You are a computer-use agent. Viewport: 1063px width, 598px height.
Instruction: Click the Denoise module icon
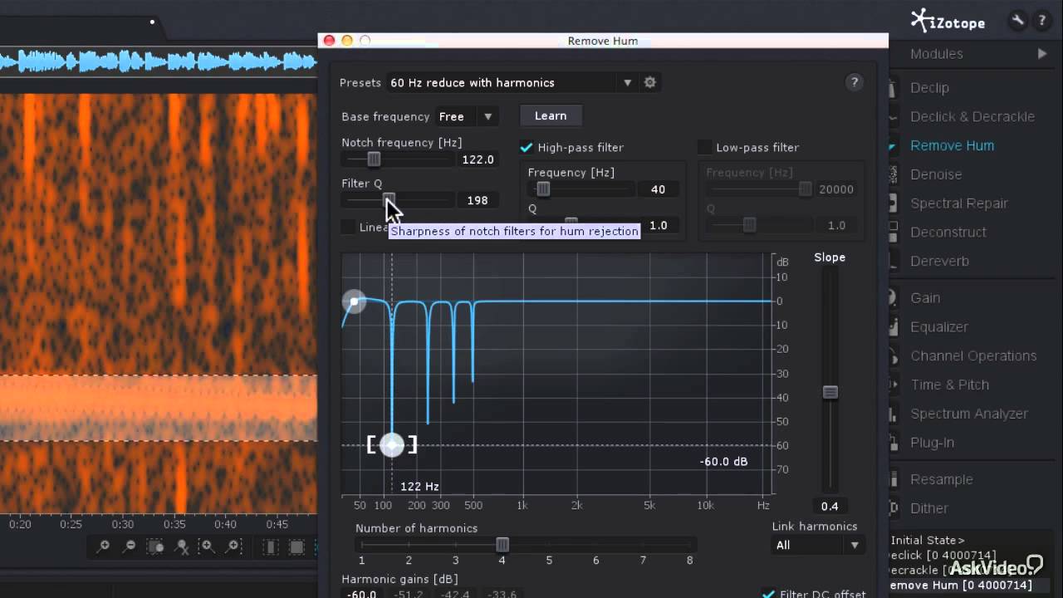(894, 174)
